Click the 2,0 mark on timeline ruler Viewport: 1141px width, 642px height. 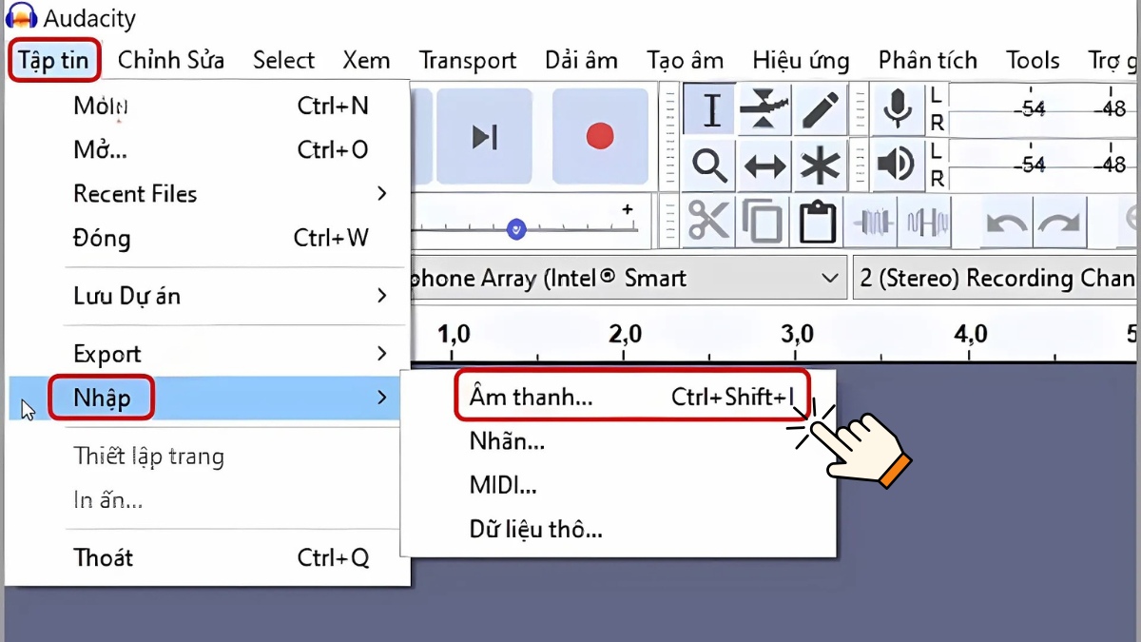(625, 334)
